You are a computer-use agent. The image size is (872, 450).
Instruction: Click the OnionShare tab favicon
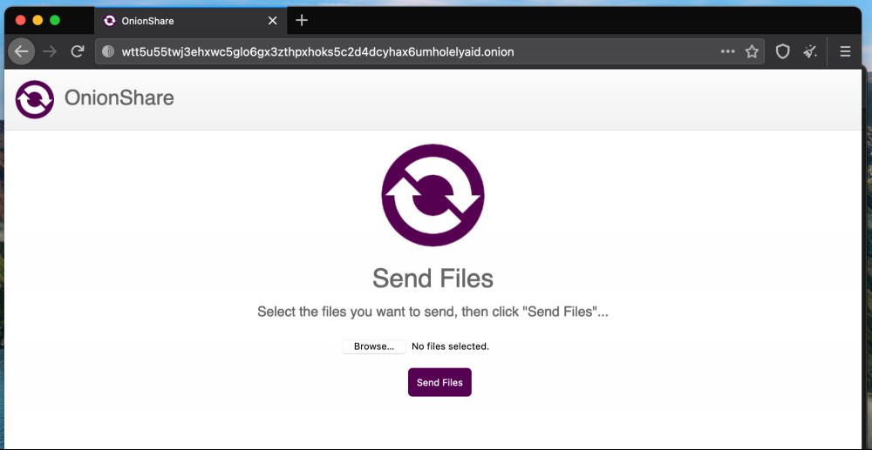click(x=110, y=21)
